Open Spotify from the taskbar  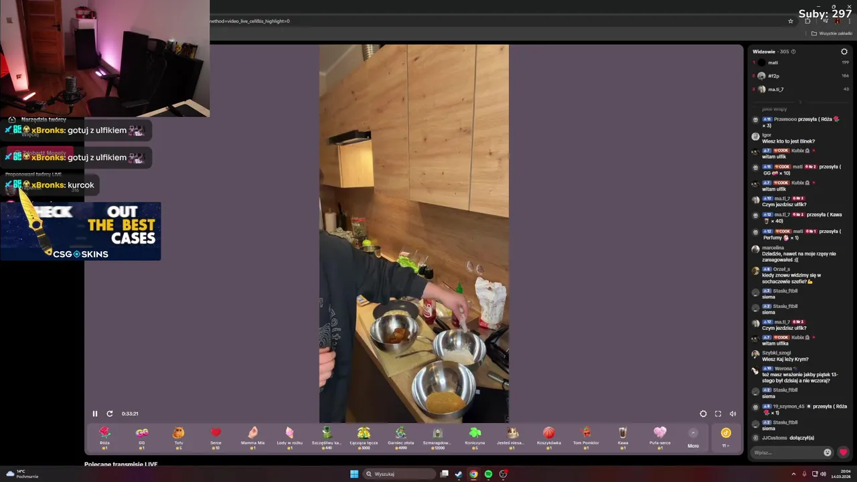point(488,474)
